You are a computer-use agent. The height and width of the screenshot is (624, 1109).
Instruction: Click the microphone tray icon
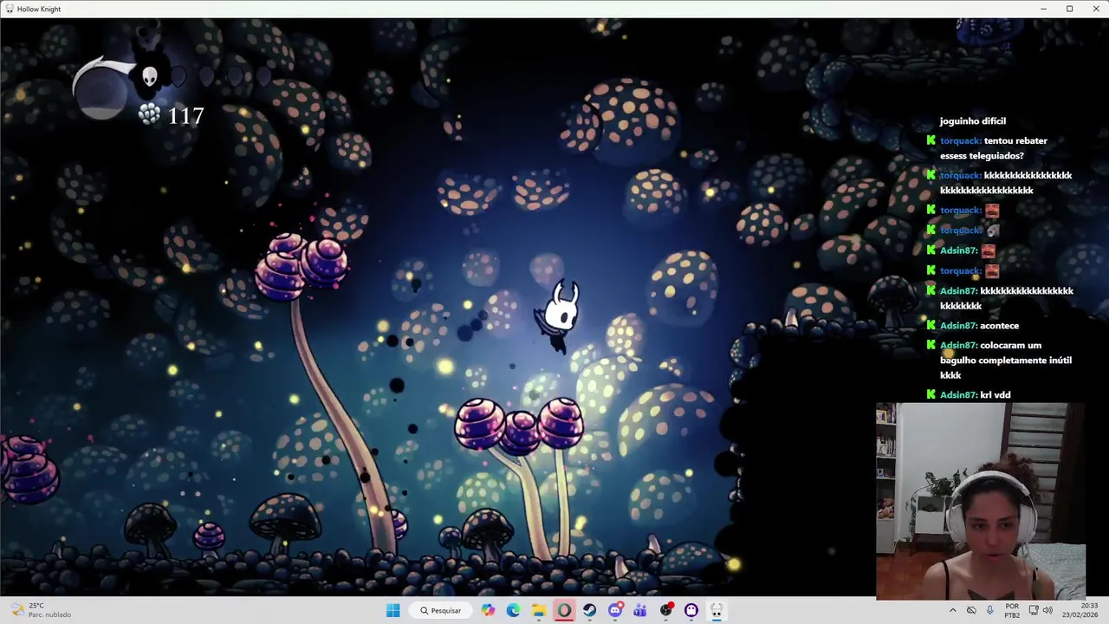tap(989, 610)
